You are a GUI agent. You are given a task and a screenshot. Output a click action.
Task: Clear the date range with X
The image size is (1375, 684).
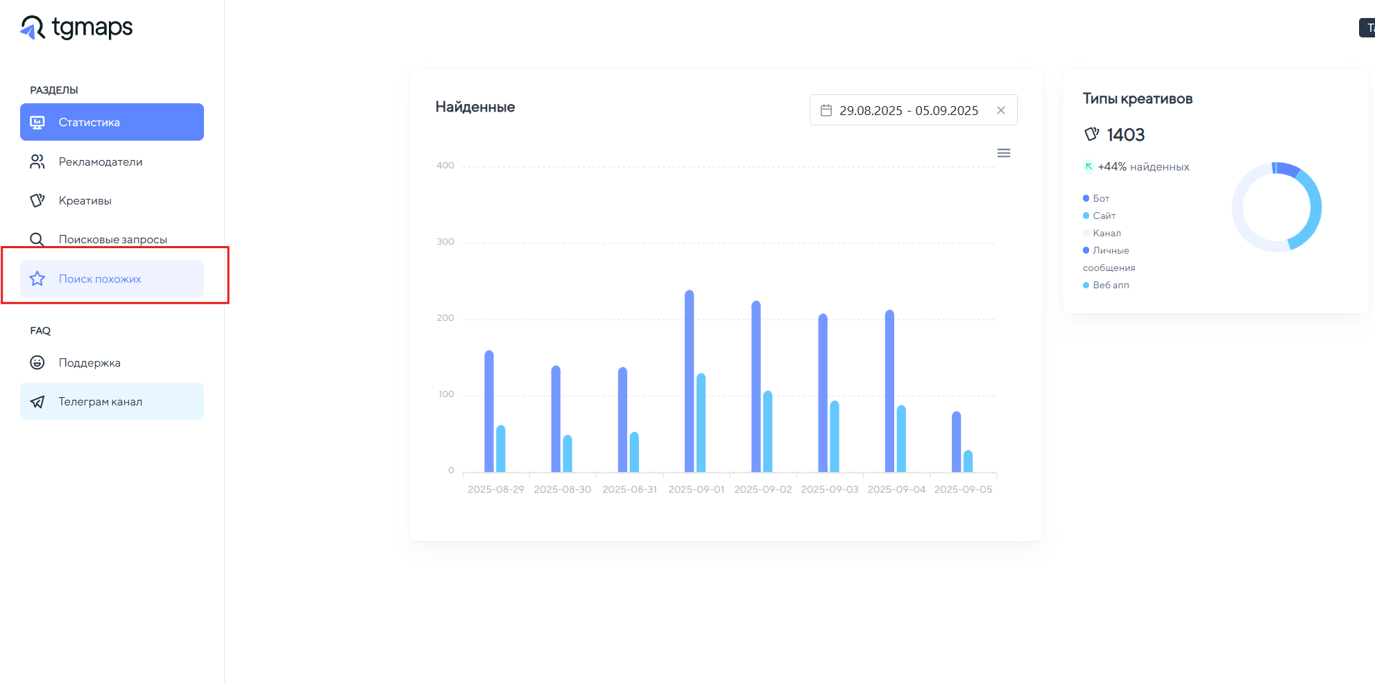pos(1000,110)
